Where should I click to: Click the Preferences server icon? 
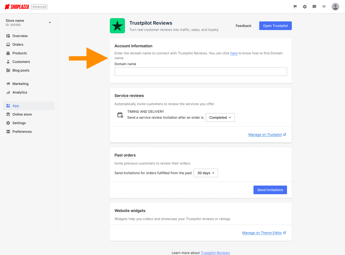point(8,132)
